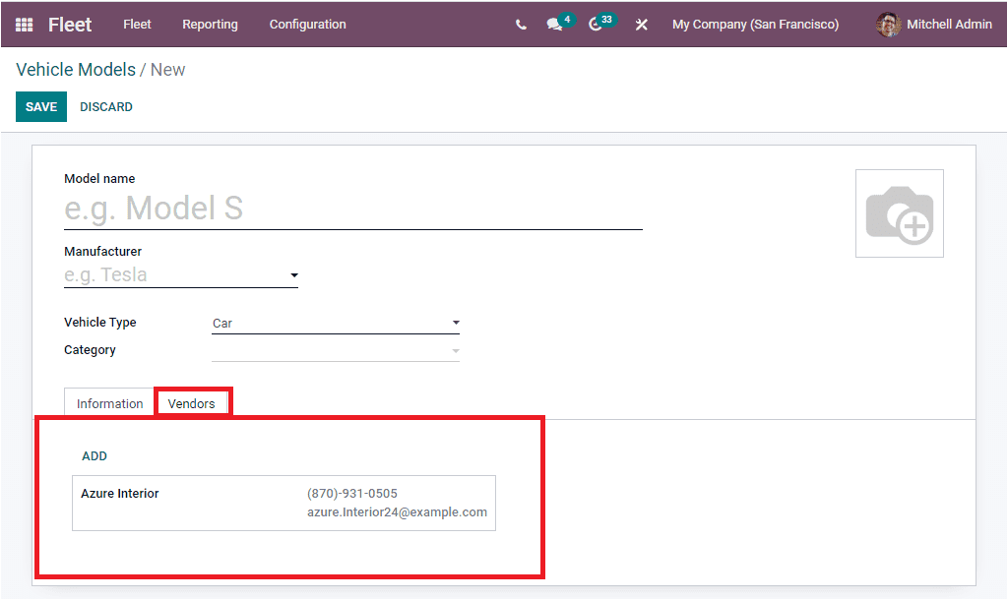
Task: Open the Configuration menu
Action: click(x=307, y=25)
